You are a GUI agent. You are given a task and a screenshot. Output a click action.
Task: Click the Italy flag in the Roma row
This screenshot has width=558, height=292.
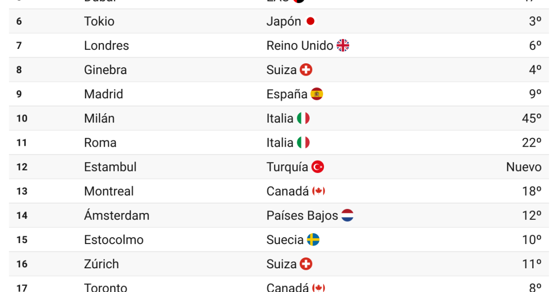click(303, 143)
